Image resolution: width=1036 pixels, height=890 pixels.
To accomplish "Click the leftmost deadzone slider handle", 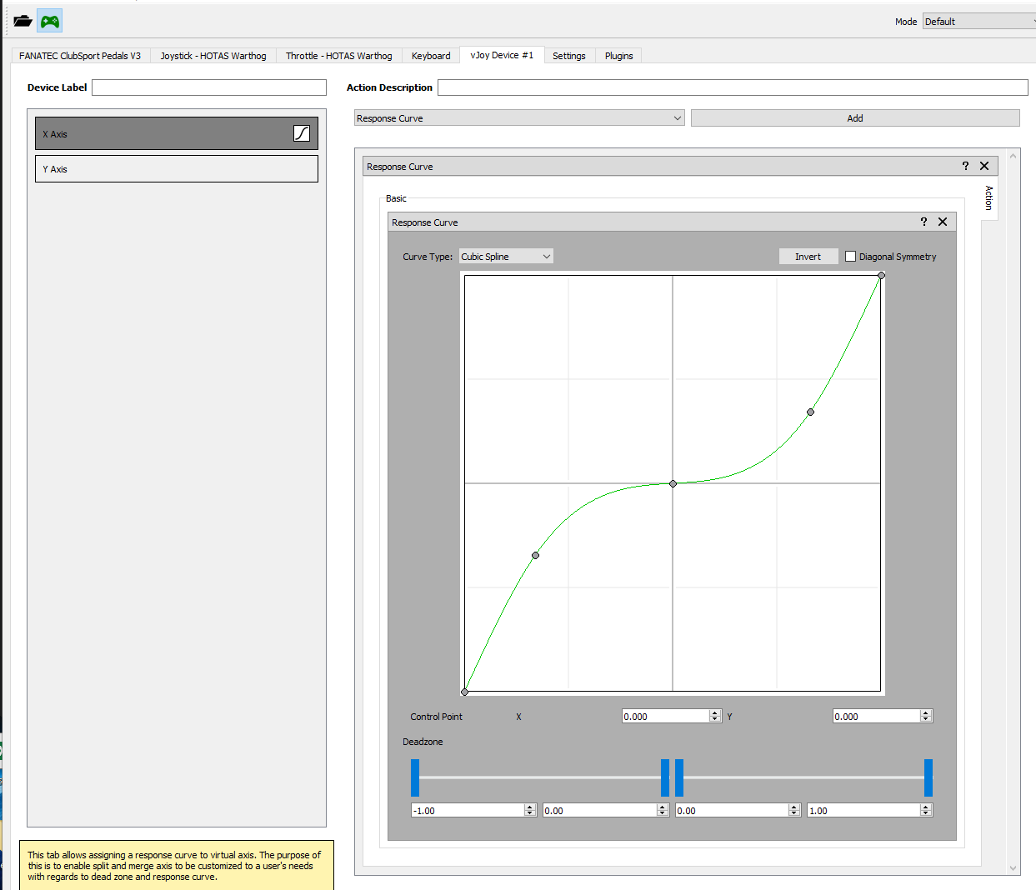I will (x=415, y=777).
